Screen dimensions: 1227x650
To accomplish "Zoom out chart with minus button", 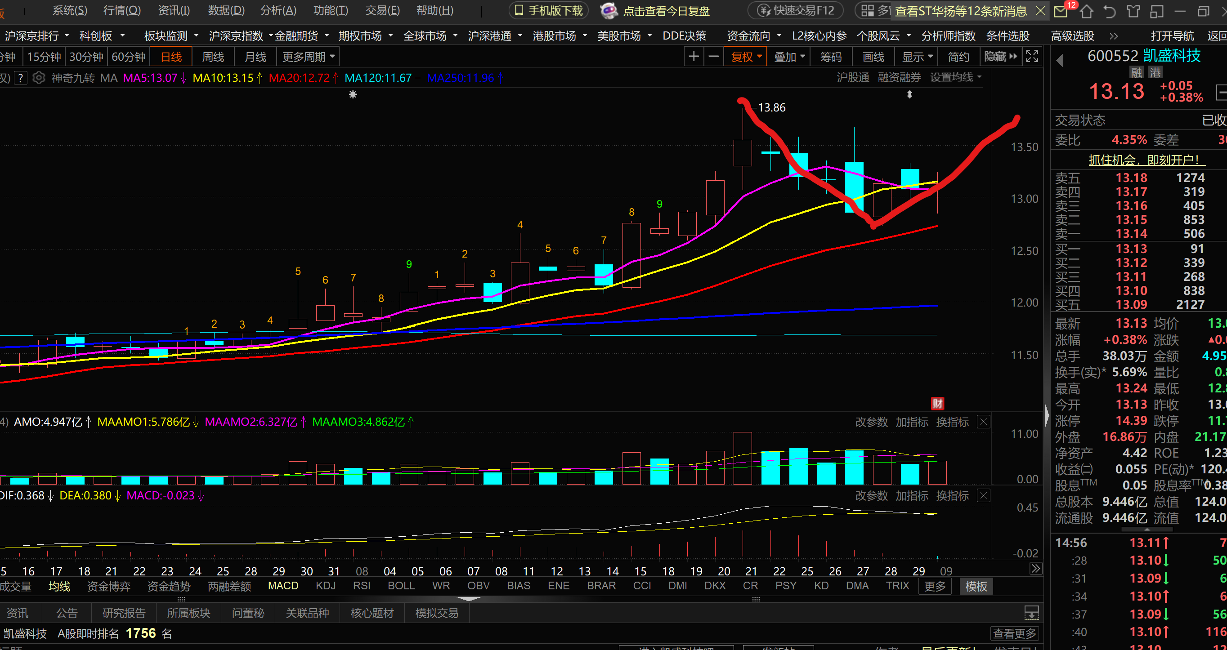I will pyautogui.click(x=713, y=57).
